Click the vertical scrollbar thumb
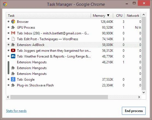 (x=144, y=53)
